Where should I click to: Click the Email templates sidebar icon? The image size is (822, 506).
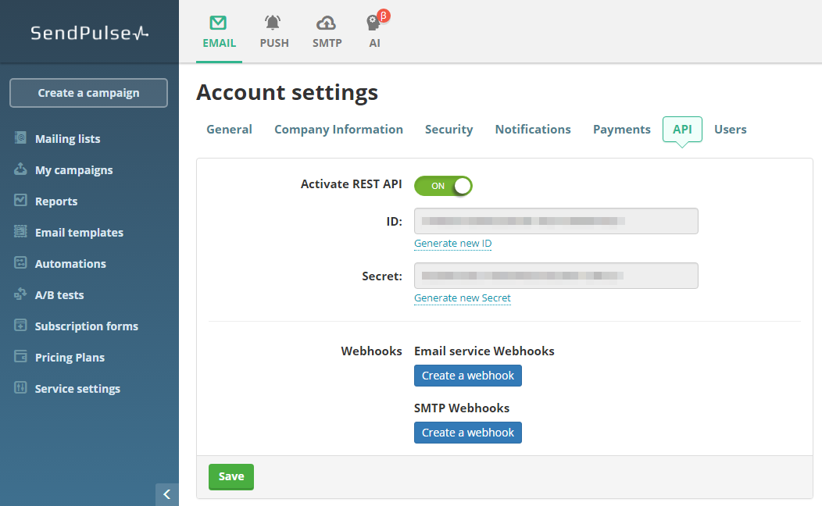tap(20, 232)
